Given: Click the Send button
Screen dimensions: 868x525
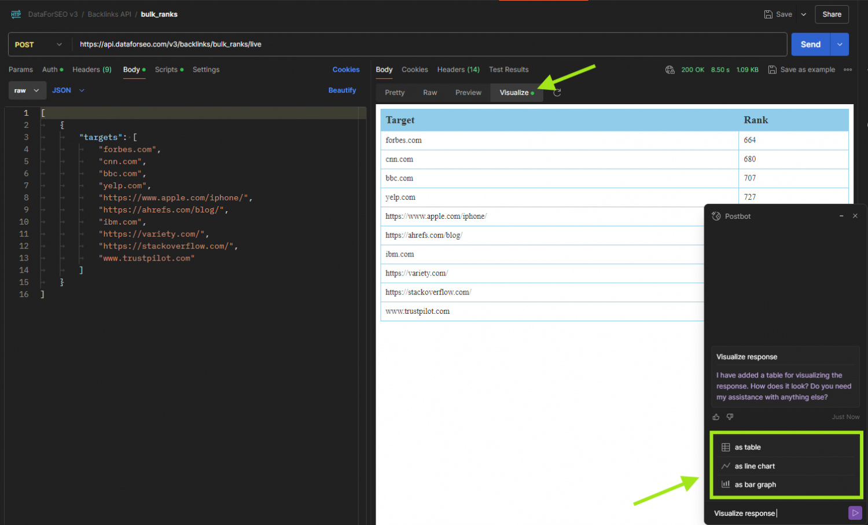Looking at the screenshot, I should click(811, 44).
